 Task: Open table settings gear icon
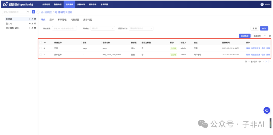270,36
